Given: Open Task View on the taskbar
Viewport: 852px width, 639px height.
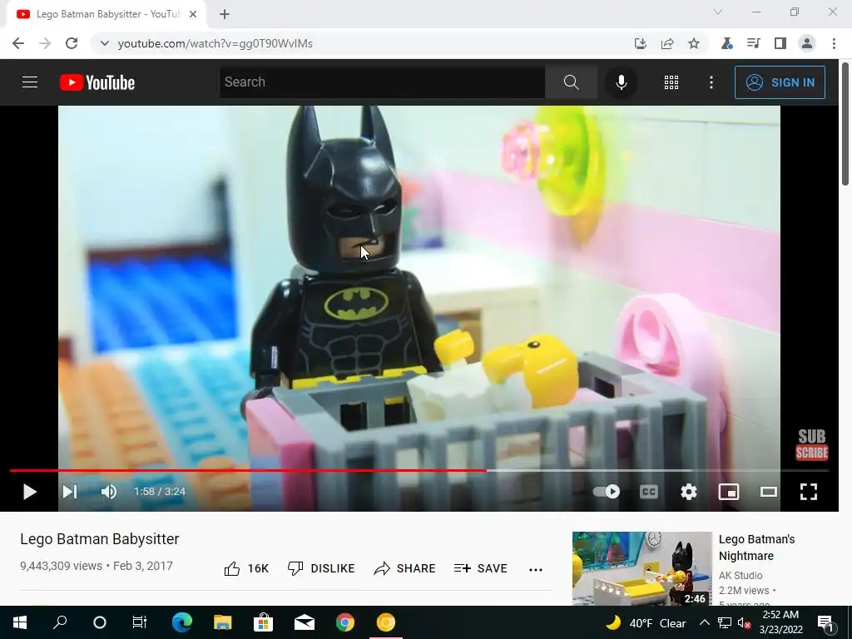Looking at the screenshot, I should 140,622.
